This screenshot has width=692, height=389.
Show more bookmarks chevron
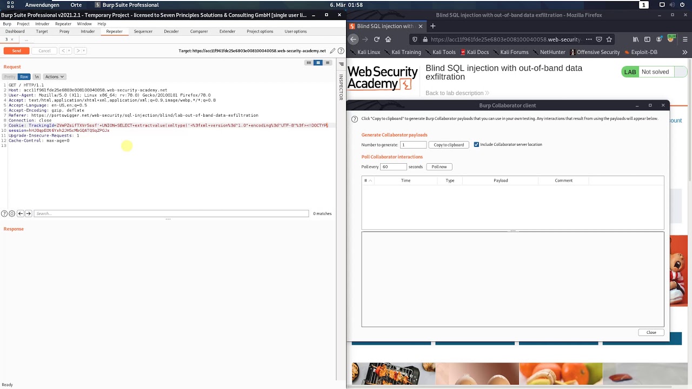click(x=684, y=52)
